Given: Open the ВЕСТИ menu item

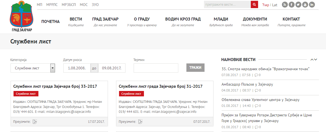Looking at the screenshot, I should click(76, 19).
